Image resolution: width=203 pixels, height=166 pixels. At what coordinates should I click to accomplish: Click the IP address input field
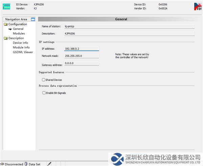point(81,49)
